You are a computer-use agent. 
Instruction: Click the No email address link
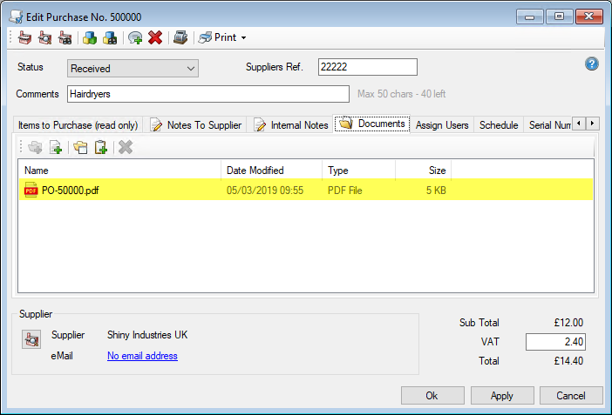click(x=142, y=356)
